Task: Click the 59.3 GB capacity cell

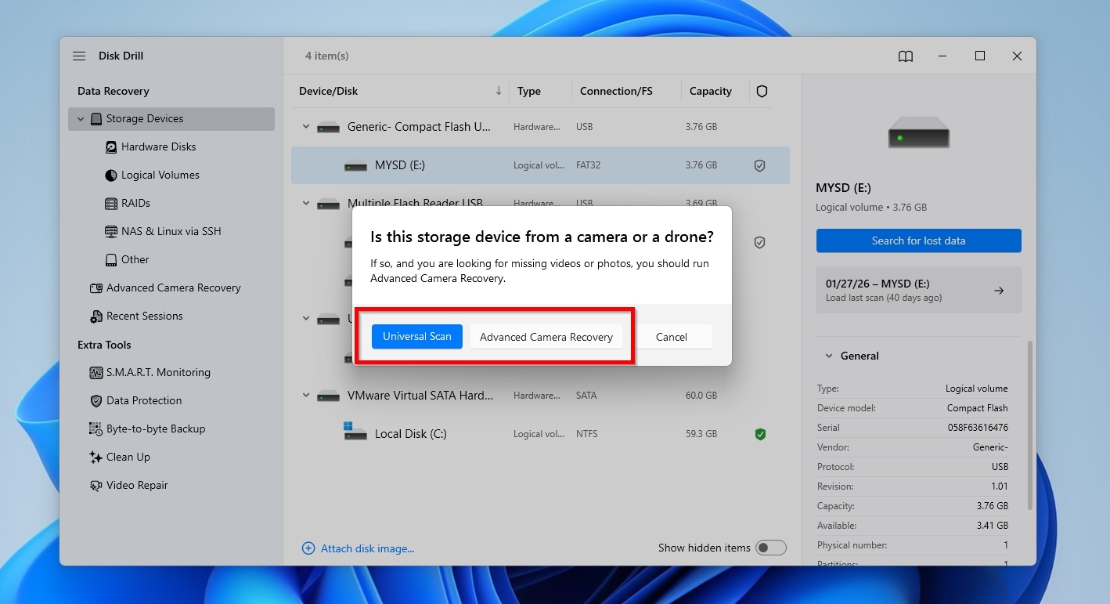Action: pos(701,434)
